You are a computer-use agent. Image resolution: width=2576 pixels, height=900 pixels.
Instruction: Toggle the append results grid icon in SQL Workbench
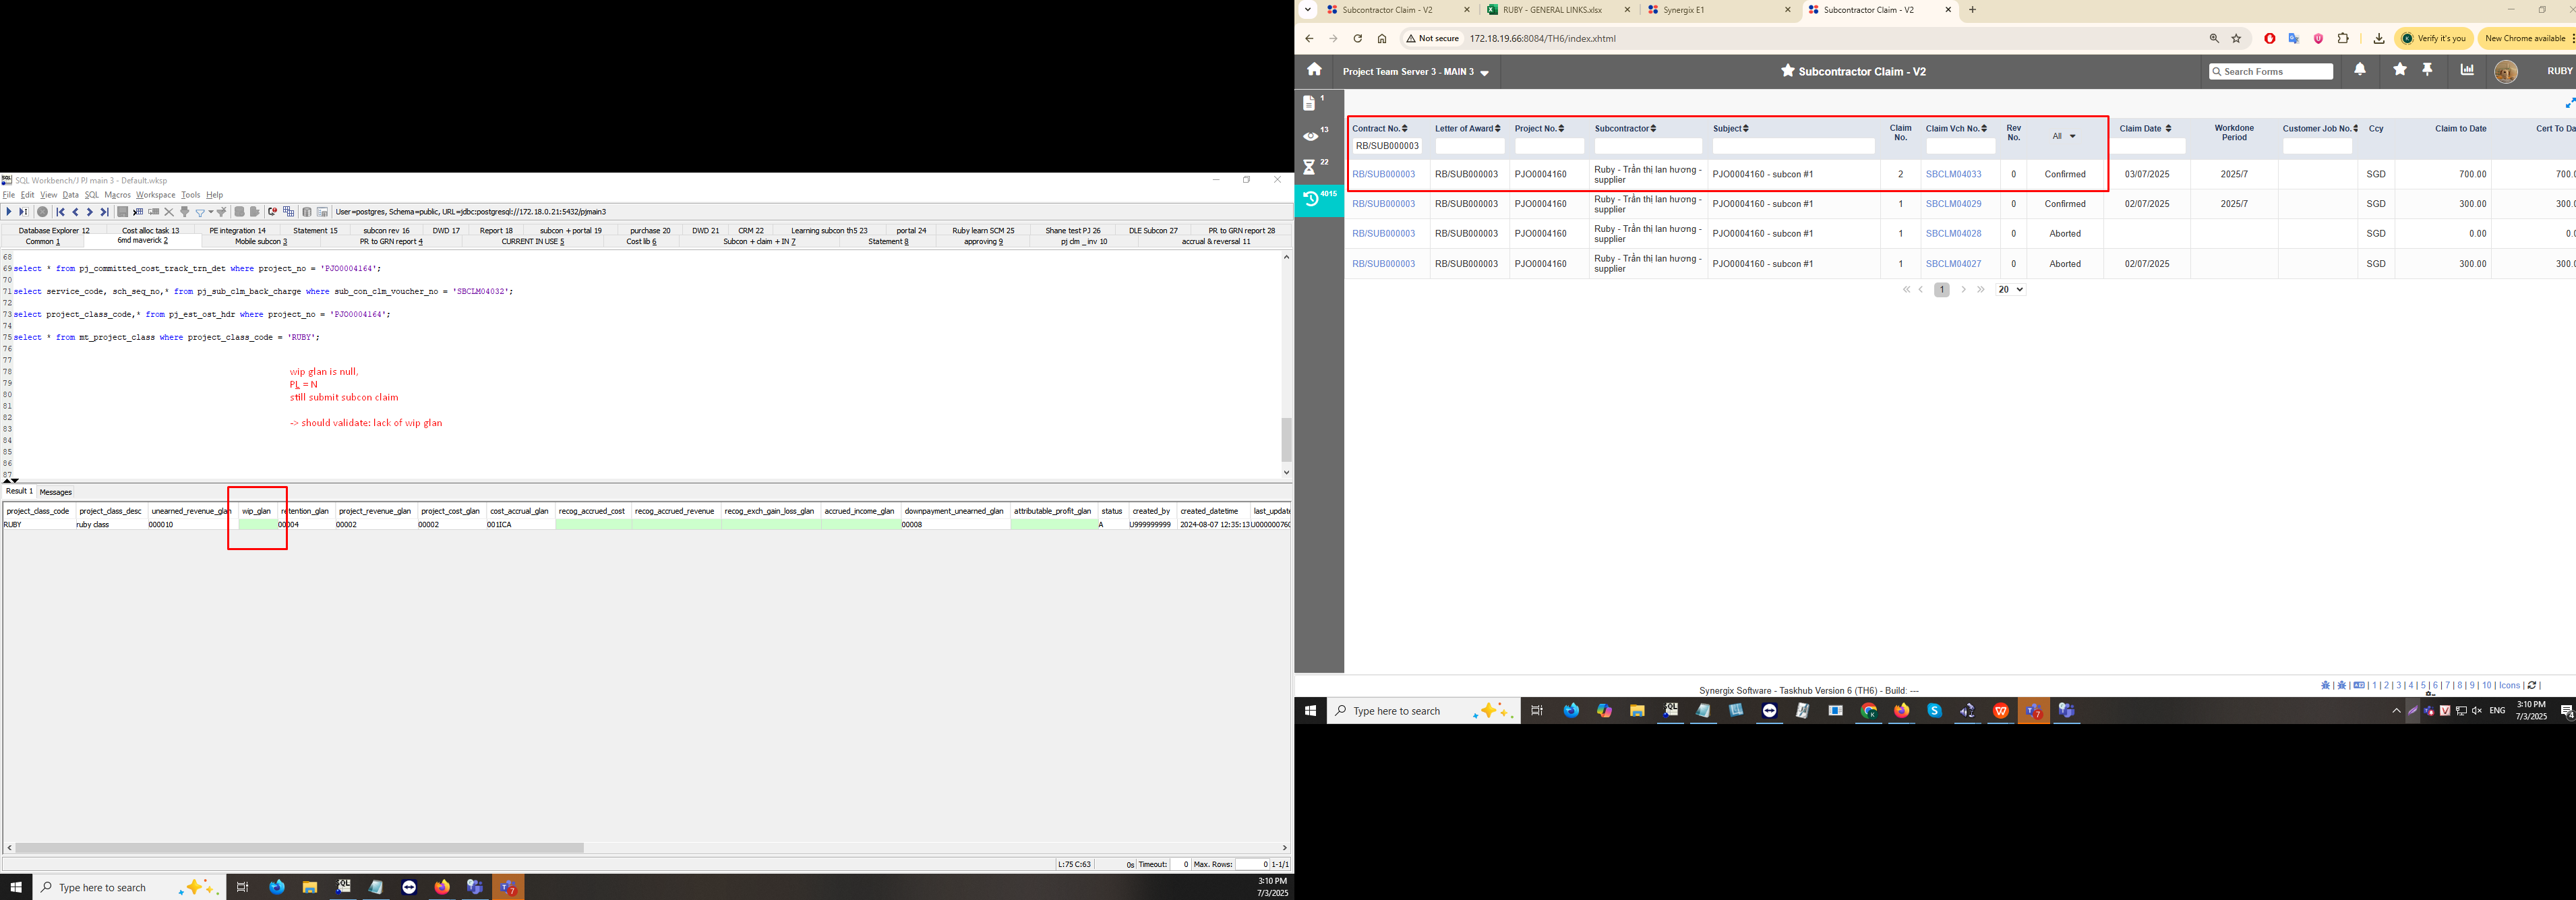[x=288, y=212]
